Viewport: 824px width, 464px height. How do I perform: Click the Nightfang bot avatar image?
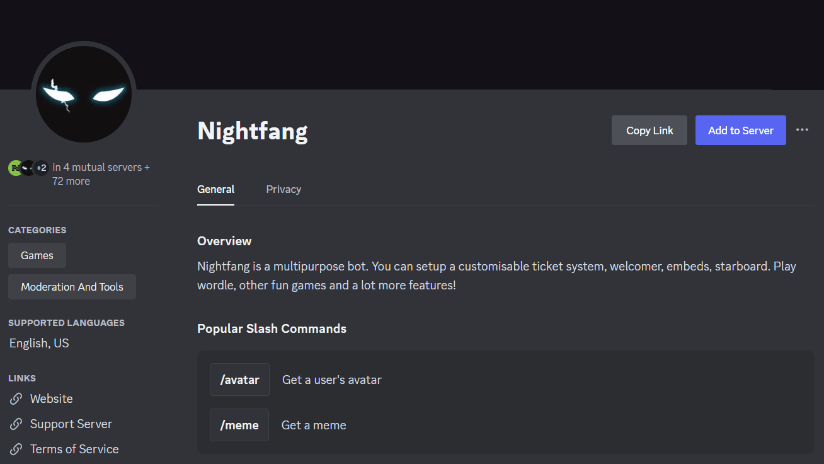tap(84, 92)
